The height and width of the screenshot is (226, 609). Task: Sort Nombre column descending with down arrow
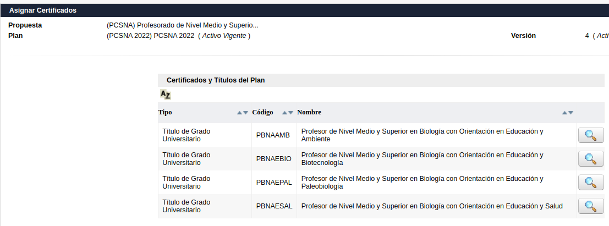pyautogui.click(x=570, y=113)
